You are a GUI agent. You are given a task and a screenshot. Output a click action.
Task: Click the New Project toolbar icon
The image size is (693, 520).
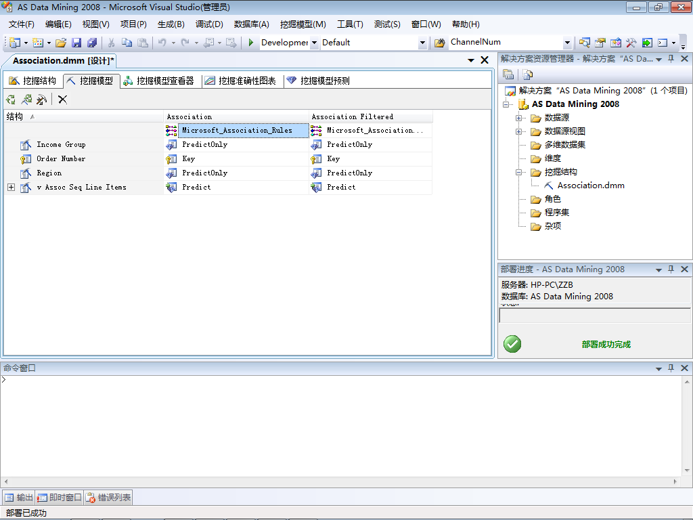(15, 43)
